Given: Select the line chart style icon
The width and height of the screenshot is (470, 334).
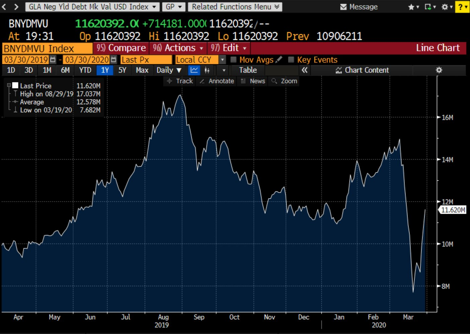Looking at the screenshot, I should pyautogui.click(x=194, y=70).
